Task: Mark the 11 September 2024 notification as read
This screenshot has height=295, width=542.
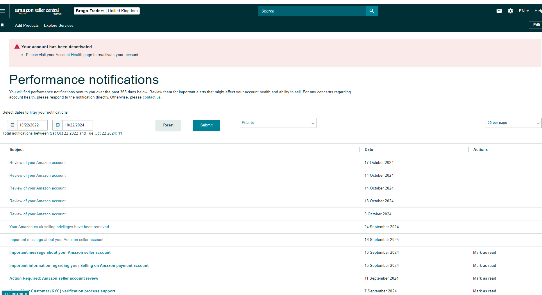Action: [x=484, y=278]
